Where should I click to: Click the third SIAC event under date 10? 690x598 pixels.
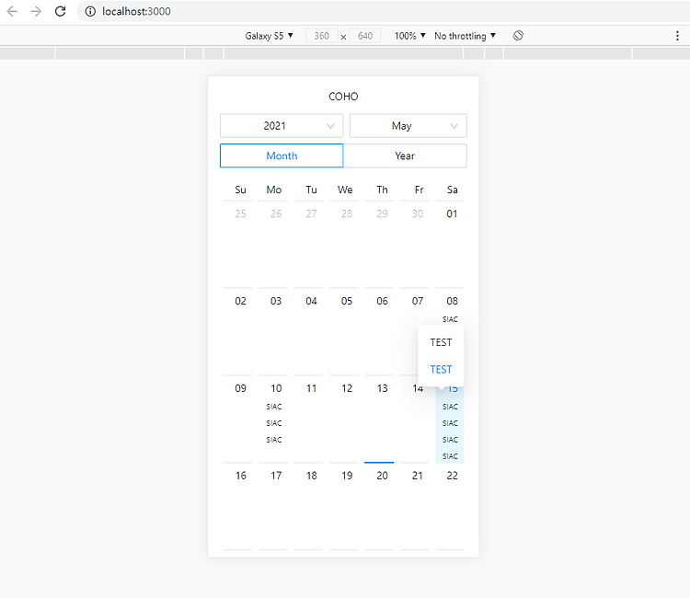click(x=274, y=440)
